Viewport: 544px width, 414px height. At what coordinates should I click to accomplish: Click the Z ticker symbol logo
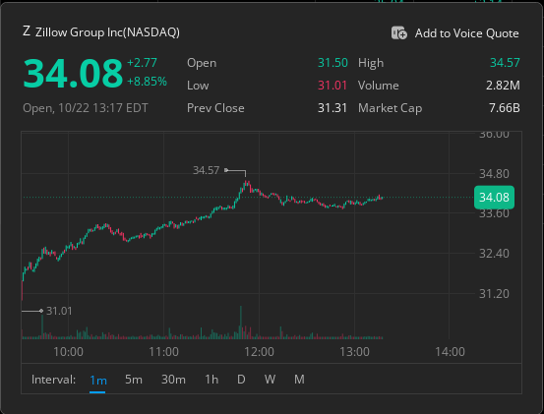tap(27, 31)
